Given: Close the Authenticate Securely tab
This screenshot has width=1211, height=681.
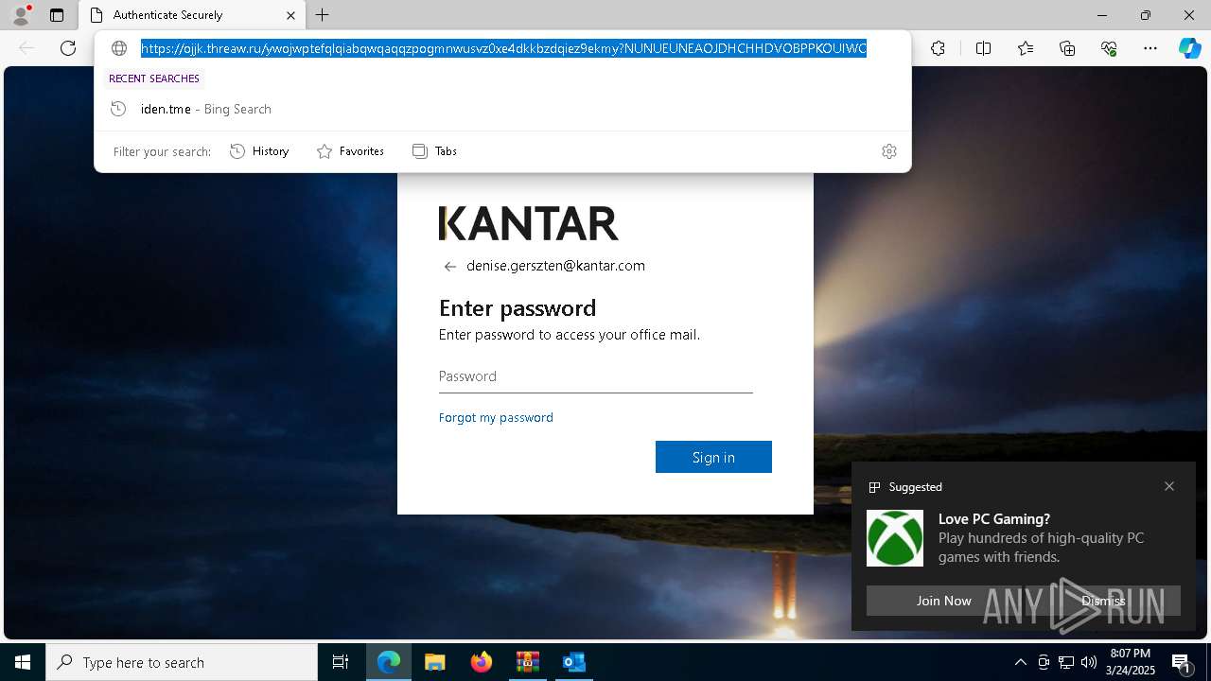Looking at the screenshot, I should tap(290, 15).
